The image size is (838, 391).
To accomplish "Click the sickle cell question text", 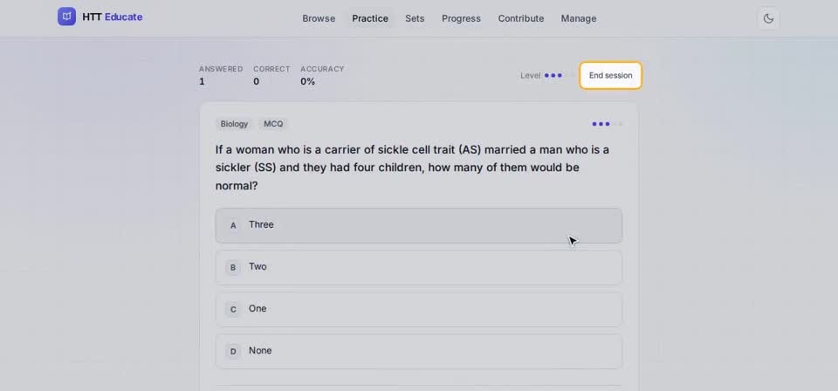I will coord(412,168).
